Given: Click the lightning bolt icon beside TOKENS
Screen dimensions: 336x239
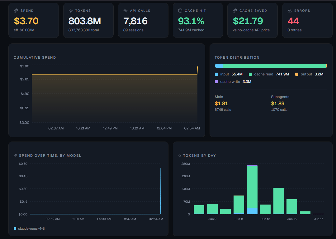Looking at the screenshot, I should 71,11.
